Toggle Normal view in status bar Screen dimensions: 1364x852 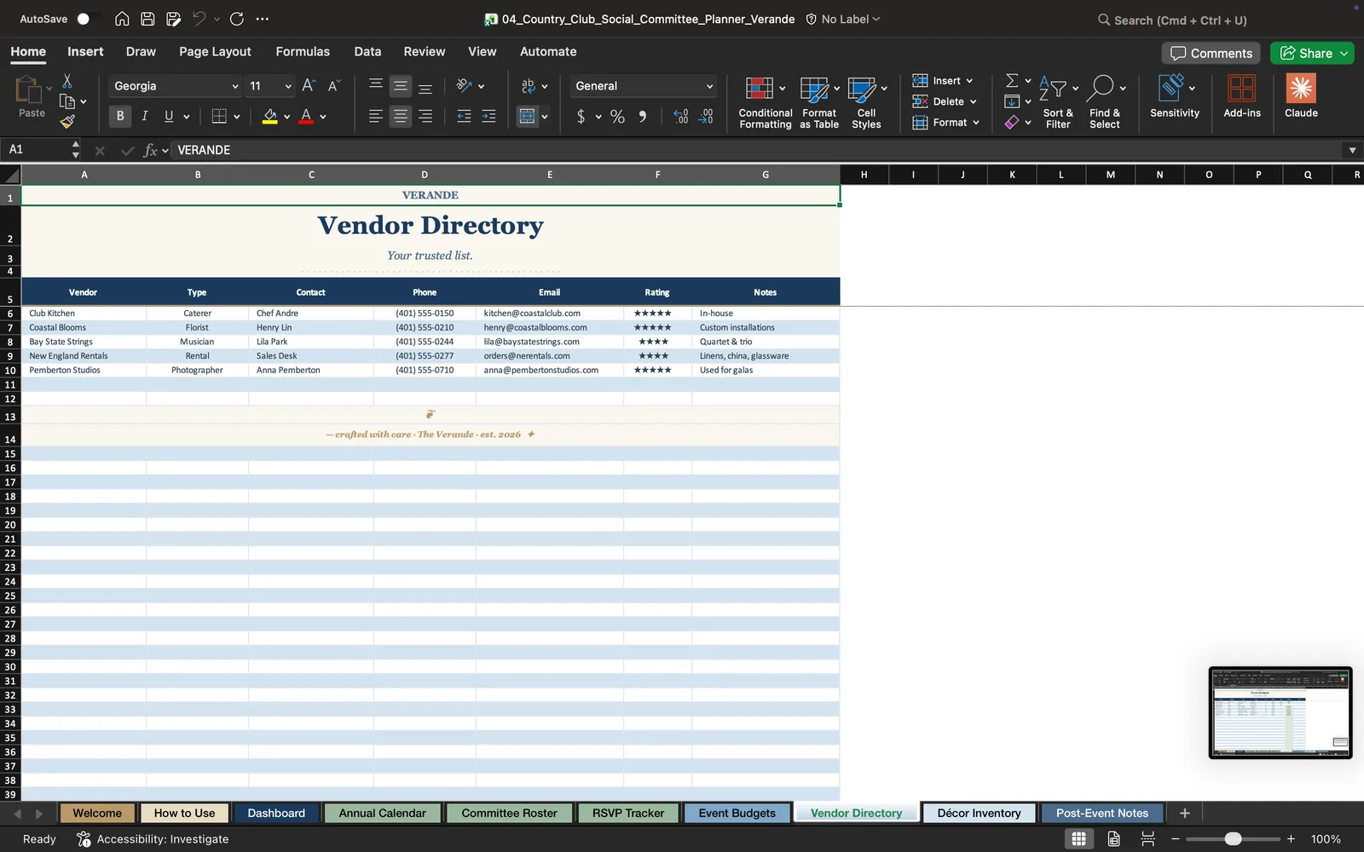[1078, 838]
